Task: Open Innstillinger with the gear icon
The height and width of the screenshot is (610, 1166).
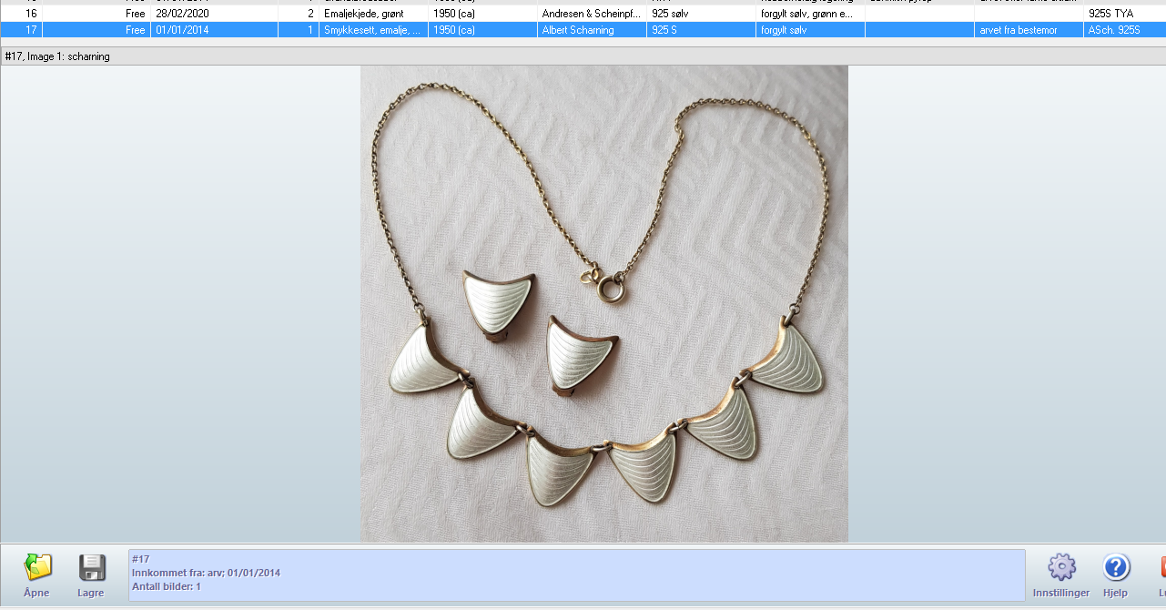Action: (x=1061, y=568)
